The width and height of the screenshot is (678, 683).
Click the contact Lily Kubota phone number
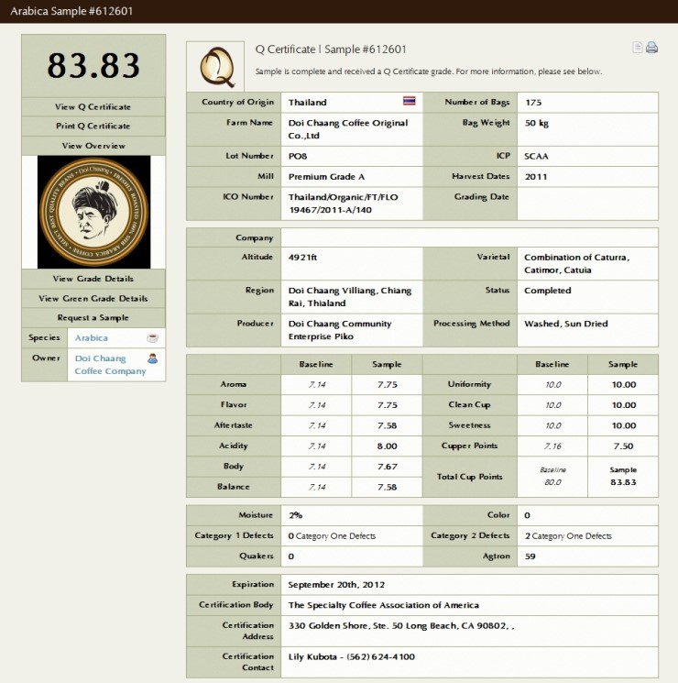pos(380,656)
